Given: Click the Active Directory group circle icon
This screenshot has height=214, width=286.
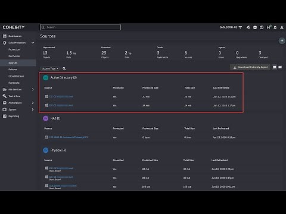Looking at the screenshot, I should (x=46, y=78).
